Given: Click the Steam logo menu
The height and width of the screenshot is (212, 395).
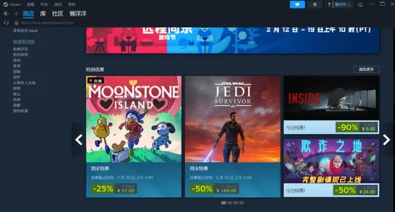Looking at the screenshot, I should coord(12,4).
